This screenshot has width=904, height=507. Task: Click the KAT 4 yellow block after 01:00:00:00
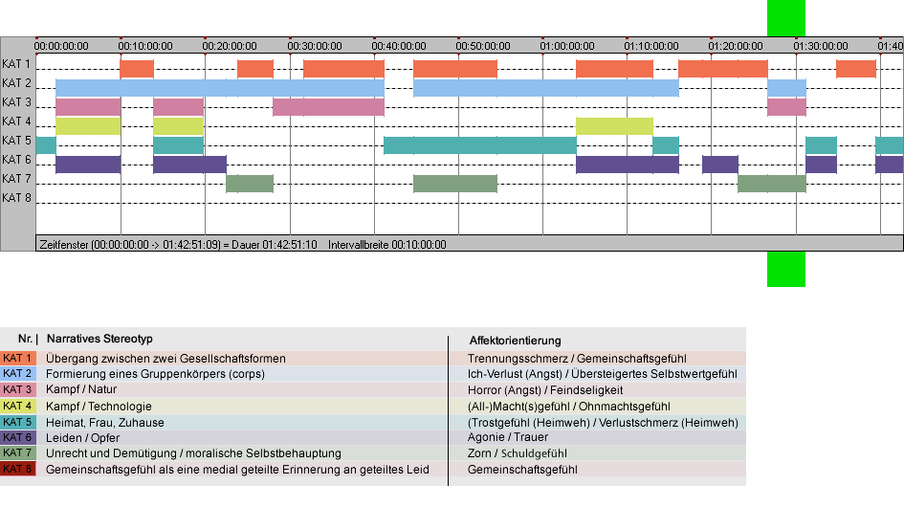pyautogui.click(x=614, y=126)
